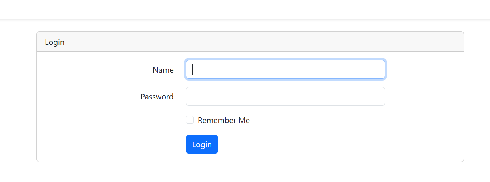The image size is (490, 182).
Task: Click the right end of the Name field
Action: 378,69
